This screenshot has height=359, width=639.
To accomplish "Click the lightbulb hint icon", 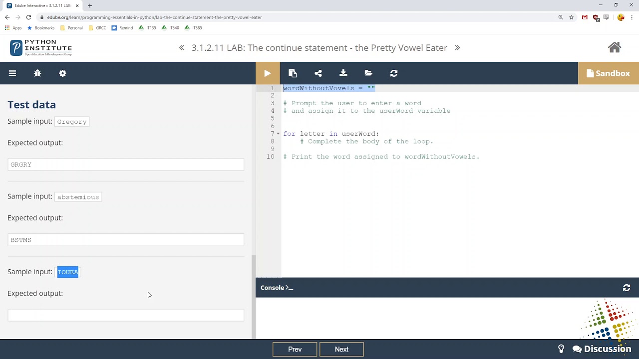I will (561, 349).
